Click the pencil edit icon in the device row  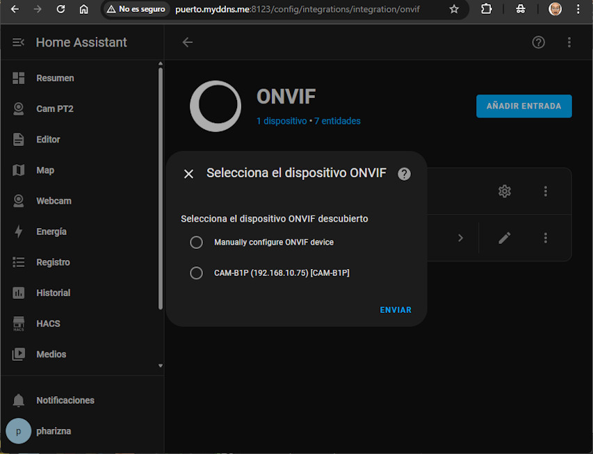click(505, 238)
